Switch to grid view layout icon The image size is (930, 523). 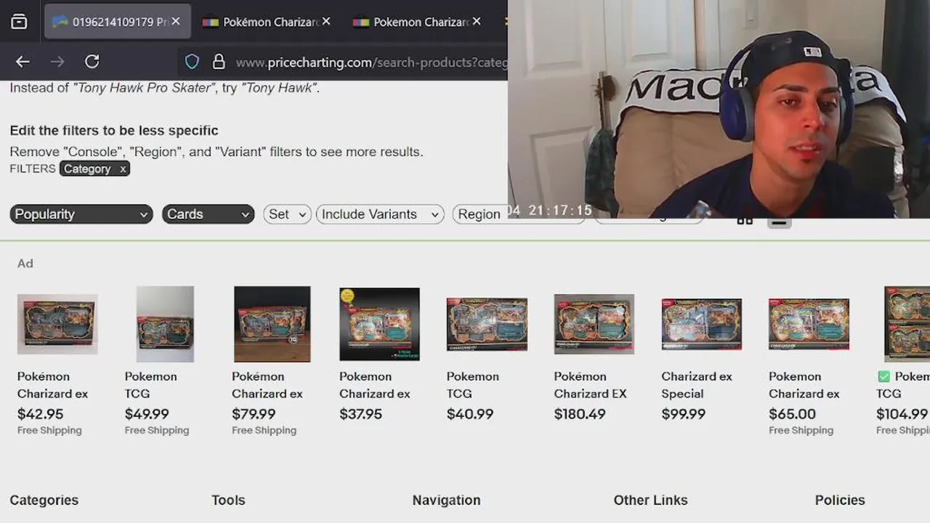click(745, 219)
